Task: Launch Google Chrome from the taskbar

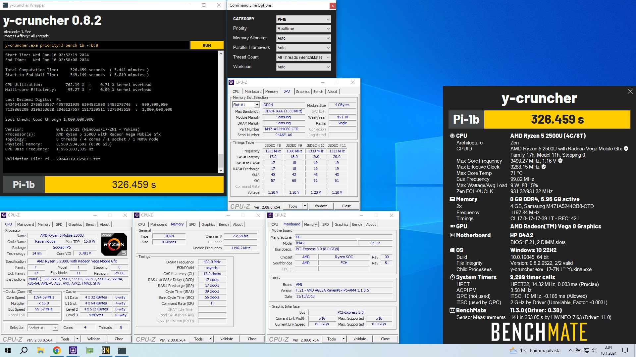Action: [57, 350]
